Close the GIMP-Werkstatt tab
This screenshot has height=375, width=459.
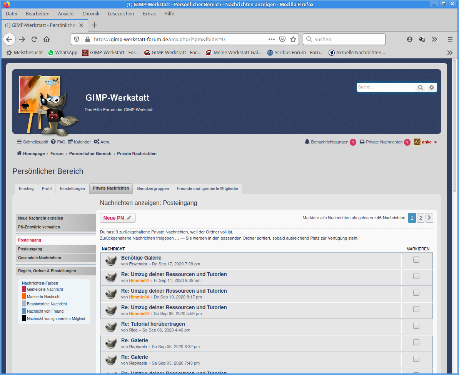tap(81, 25)
